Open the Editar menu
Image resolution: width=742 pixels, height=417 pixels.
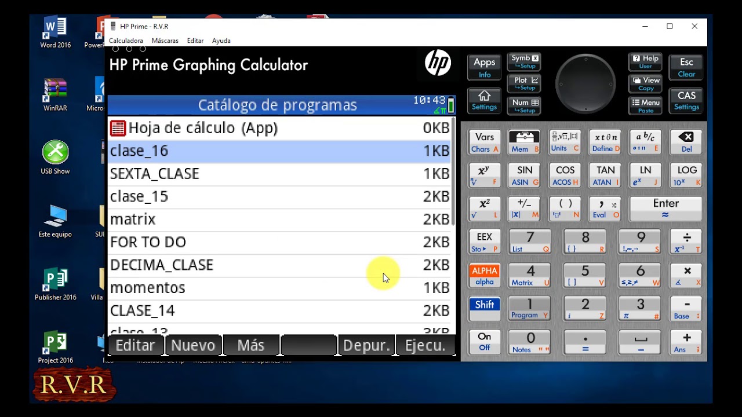click(x=195, y=41)
